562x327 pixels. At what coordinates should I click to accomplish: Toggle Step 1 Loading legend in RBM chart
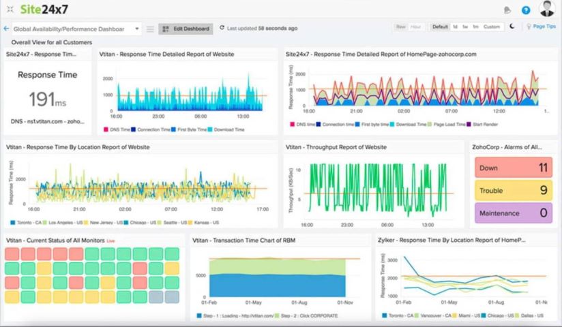(x=235, y=316)
